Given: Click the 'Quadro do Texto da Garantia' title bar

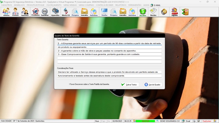Looking at the screenshot, I should tap(109, 36).
